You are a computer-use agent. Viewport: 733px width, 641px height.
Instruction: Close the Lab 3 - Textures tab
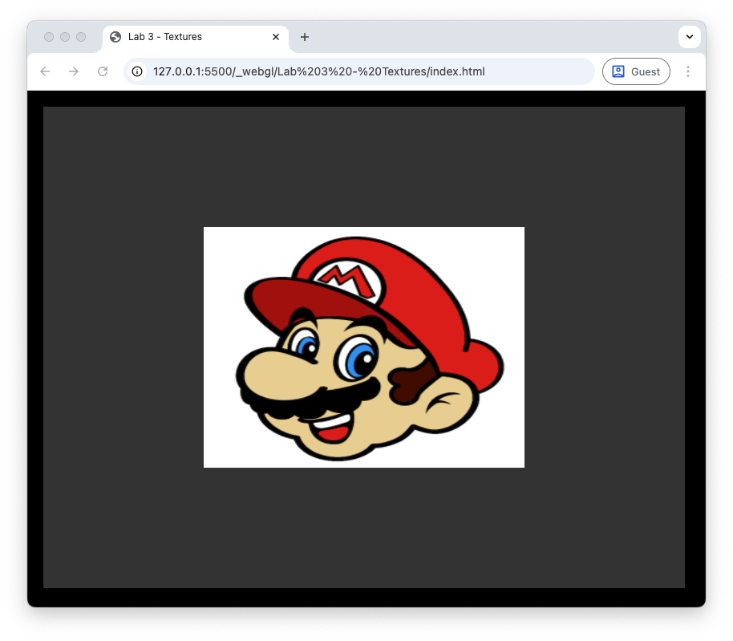tap(276, 37)
